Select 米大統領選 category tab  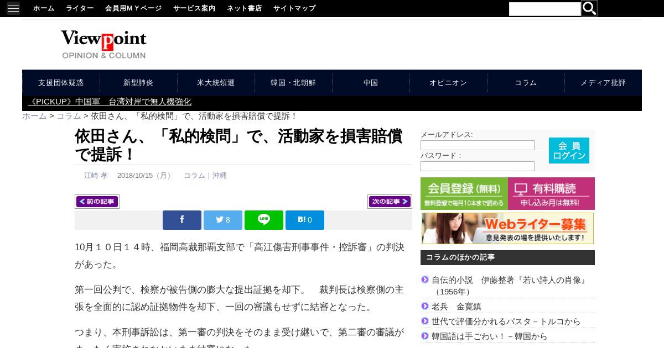[216, 83]
